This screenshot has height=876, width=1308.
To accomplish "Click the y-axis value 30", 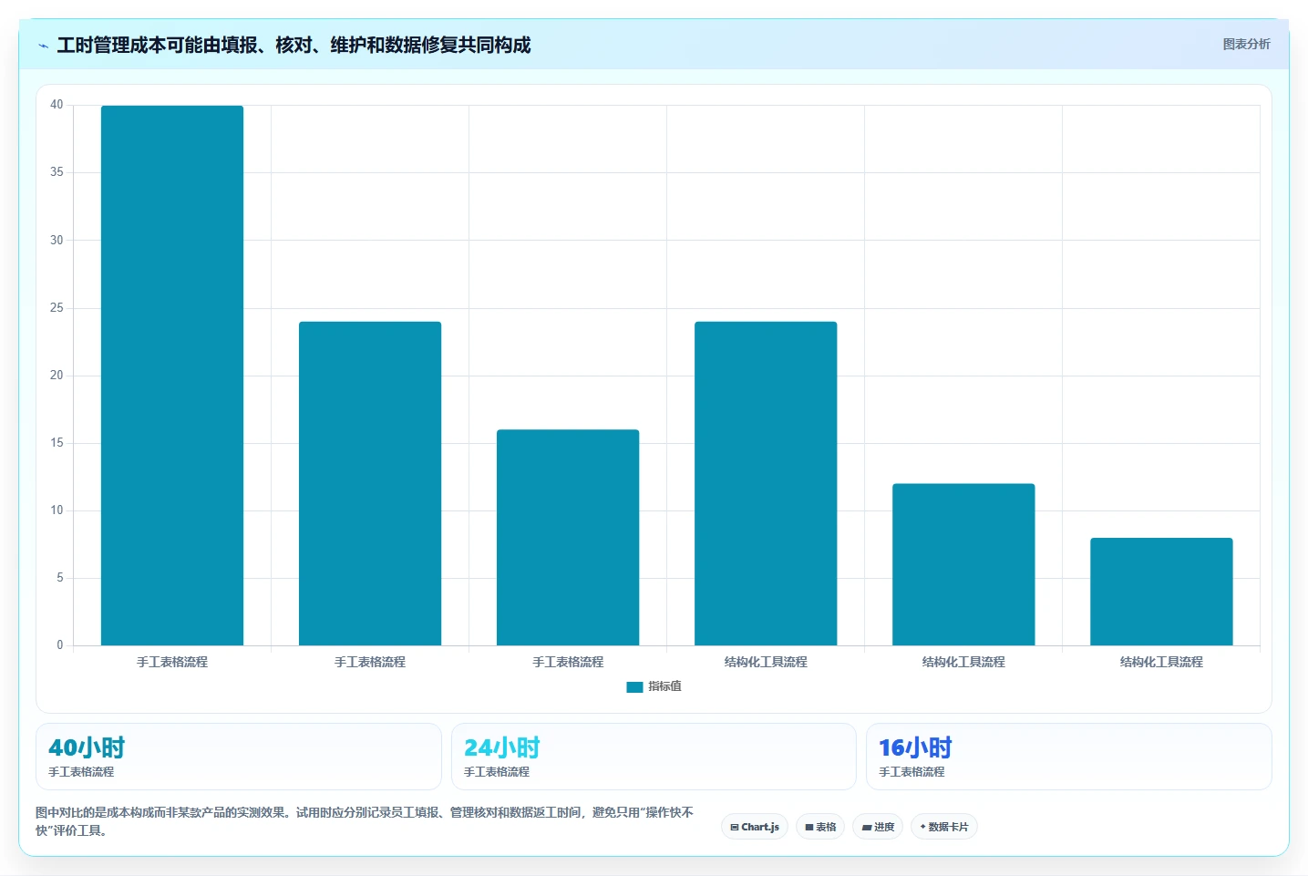I will 57,240.
